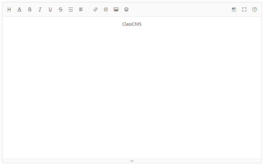Open the Heading (H) format tool
This screenshot has height=165, width=264.
[x=9, y=9]
